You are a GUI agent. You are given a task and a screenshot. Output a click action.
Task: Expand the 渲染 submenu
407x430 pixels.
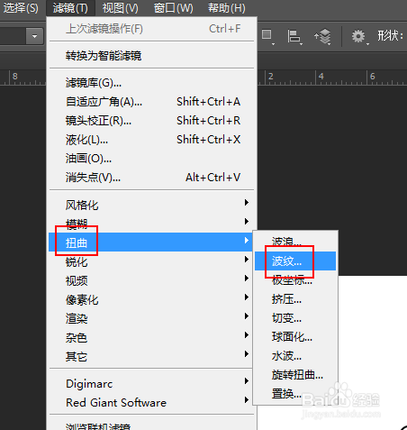pos(151,318)
